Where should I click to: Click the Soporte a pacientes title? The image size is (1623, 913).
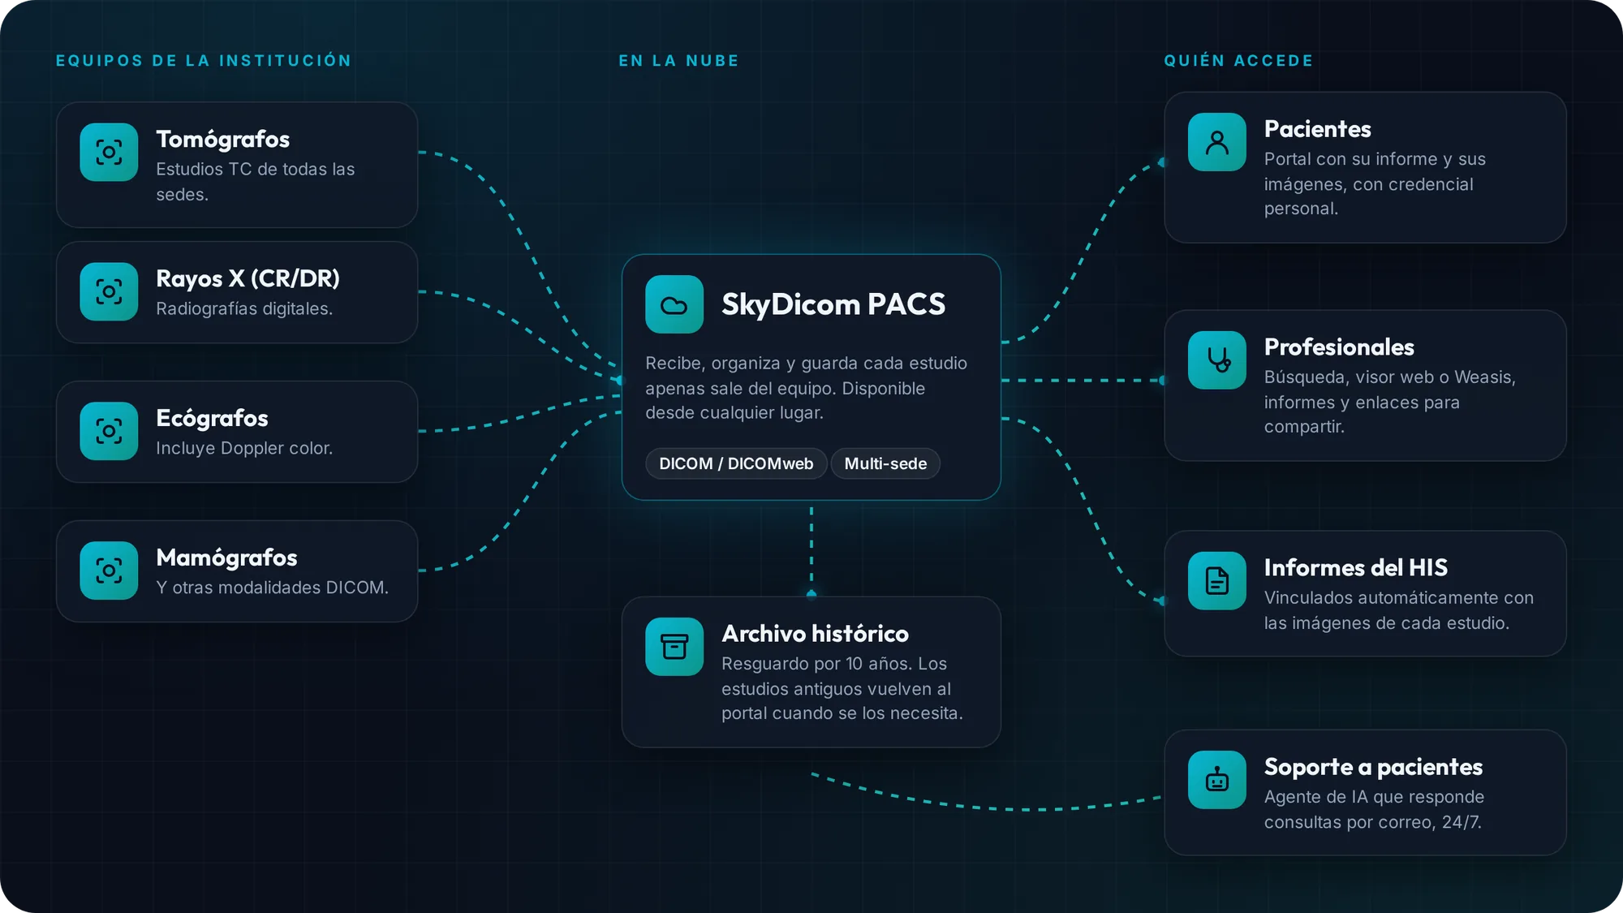tap(1373, 767)
